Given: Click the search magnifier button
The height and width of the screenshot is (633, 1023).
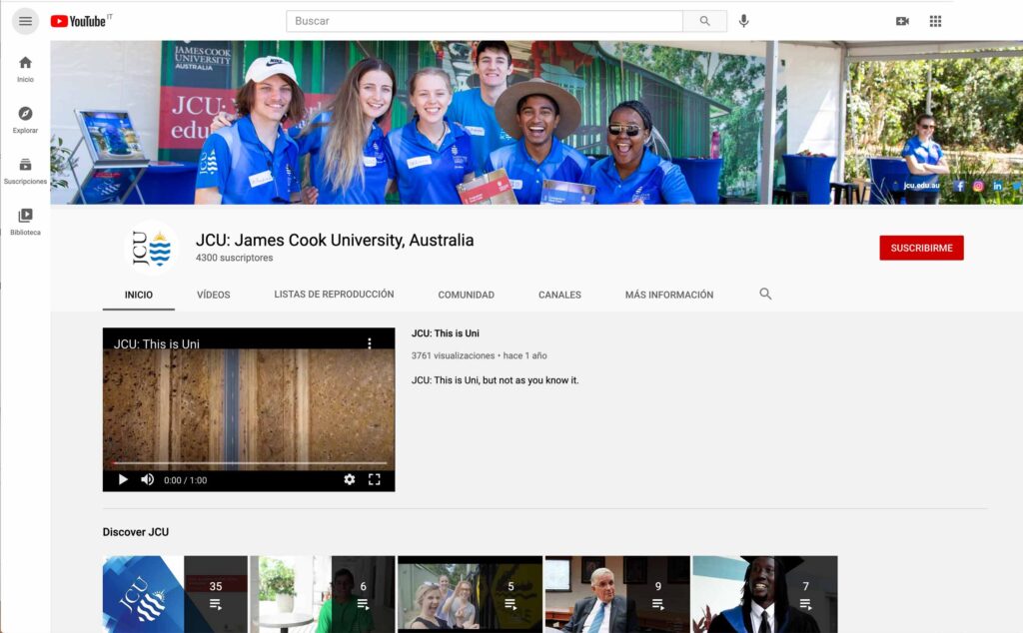Looking at the screenshot, I should click(x=704, y=22).
